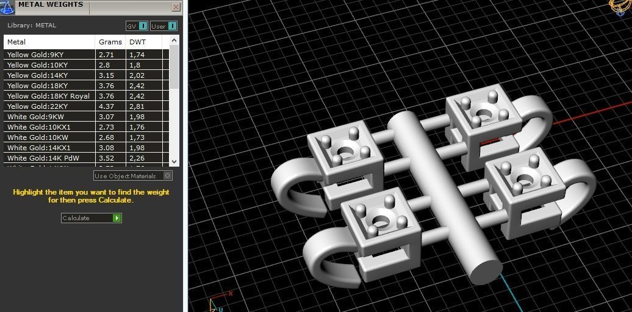Select the White Gold:10KW row
This screenshot has height=312, width=632.
click(86, 137)
